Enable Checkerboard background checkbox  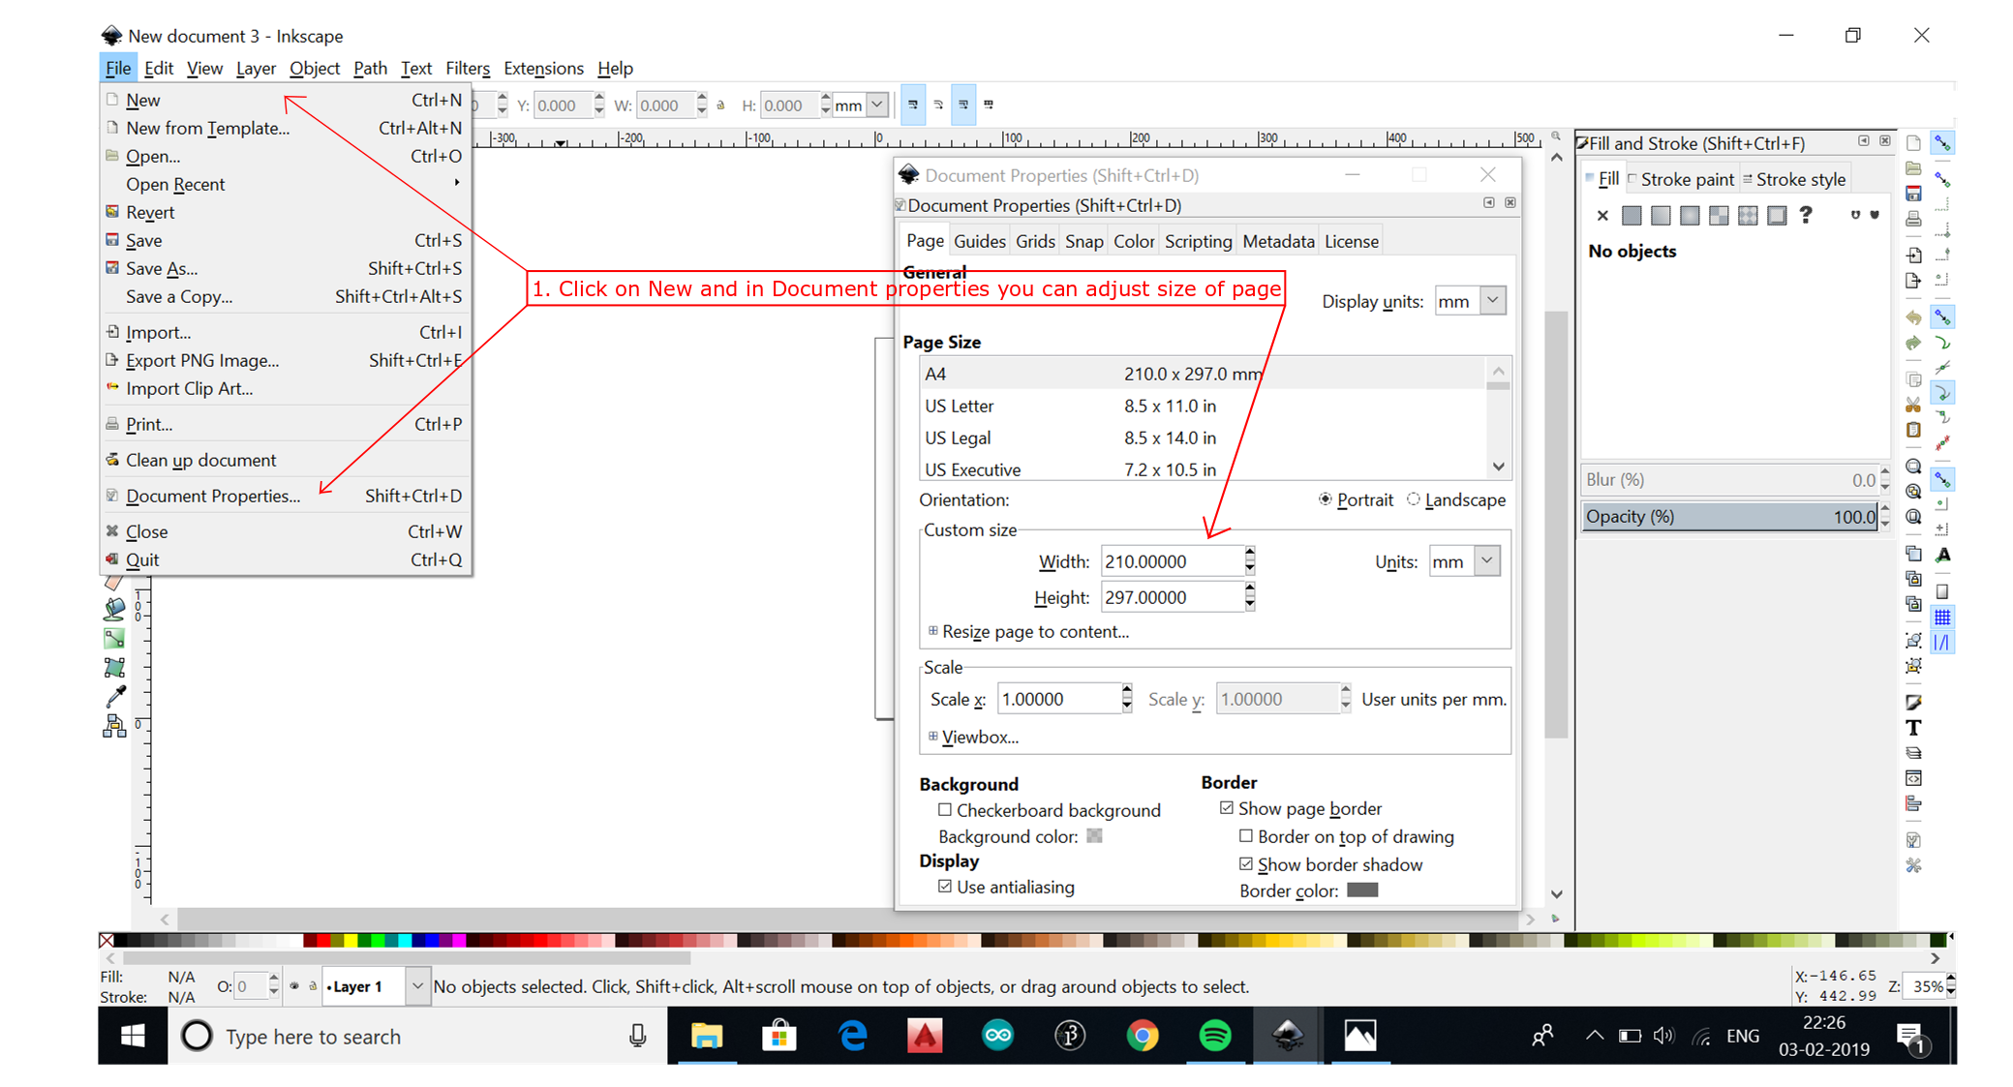tap(945, 810)
